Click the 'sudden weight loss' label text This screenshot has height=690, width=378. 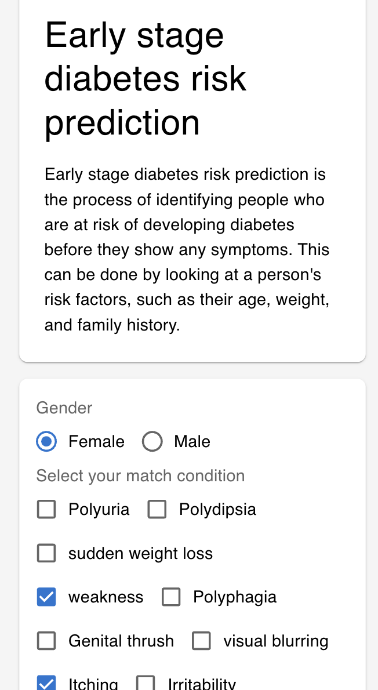[140, 553]
